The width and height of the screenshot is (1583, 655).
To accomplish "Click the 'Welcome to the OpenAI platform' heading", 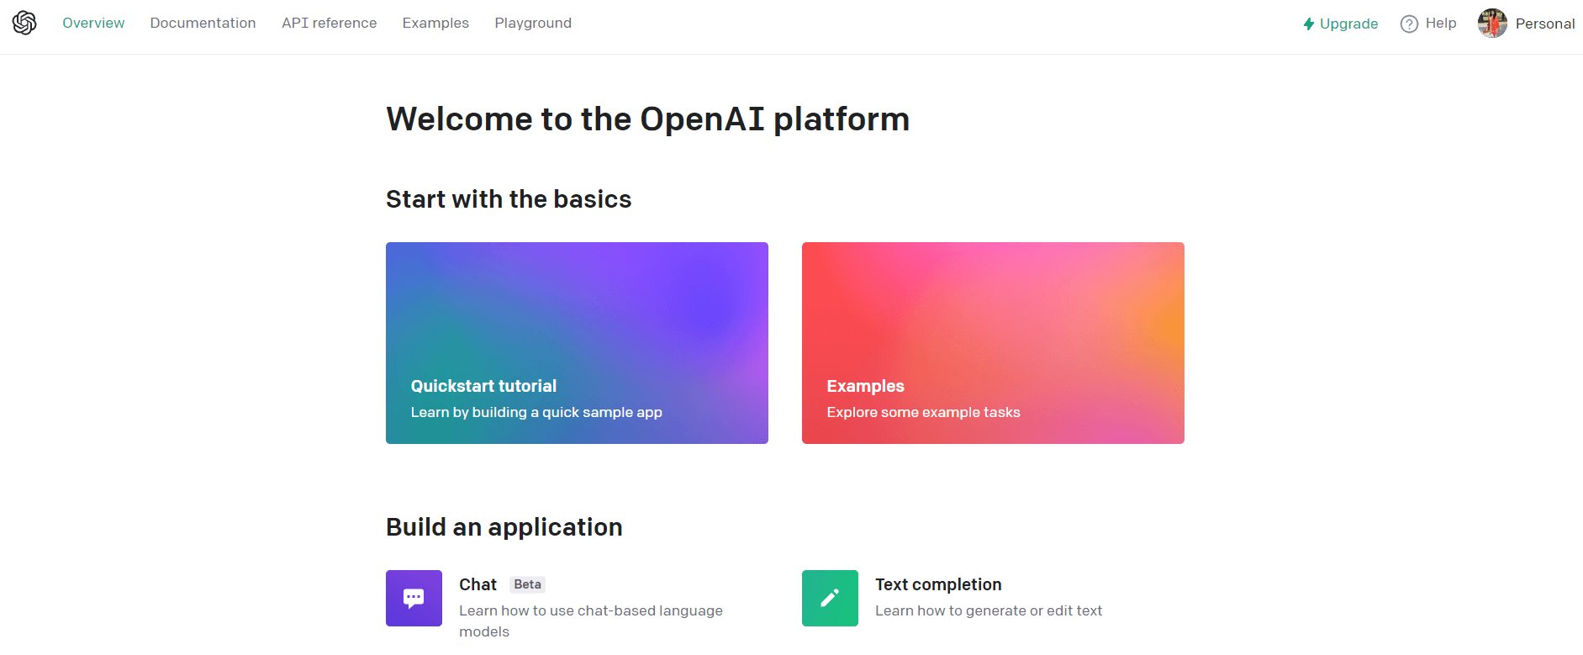I will coord(647,119).
